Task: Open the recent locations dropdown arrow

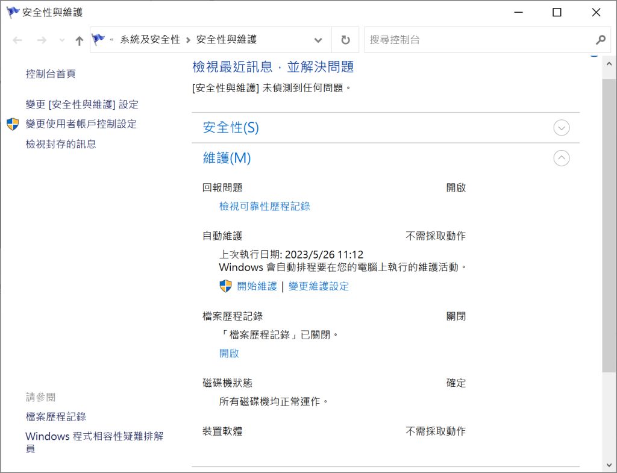Action: [62, 40]
